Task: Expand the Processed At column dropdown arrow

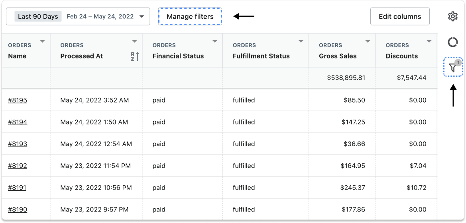Action: pyautogui.click(x=135, y=41)
